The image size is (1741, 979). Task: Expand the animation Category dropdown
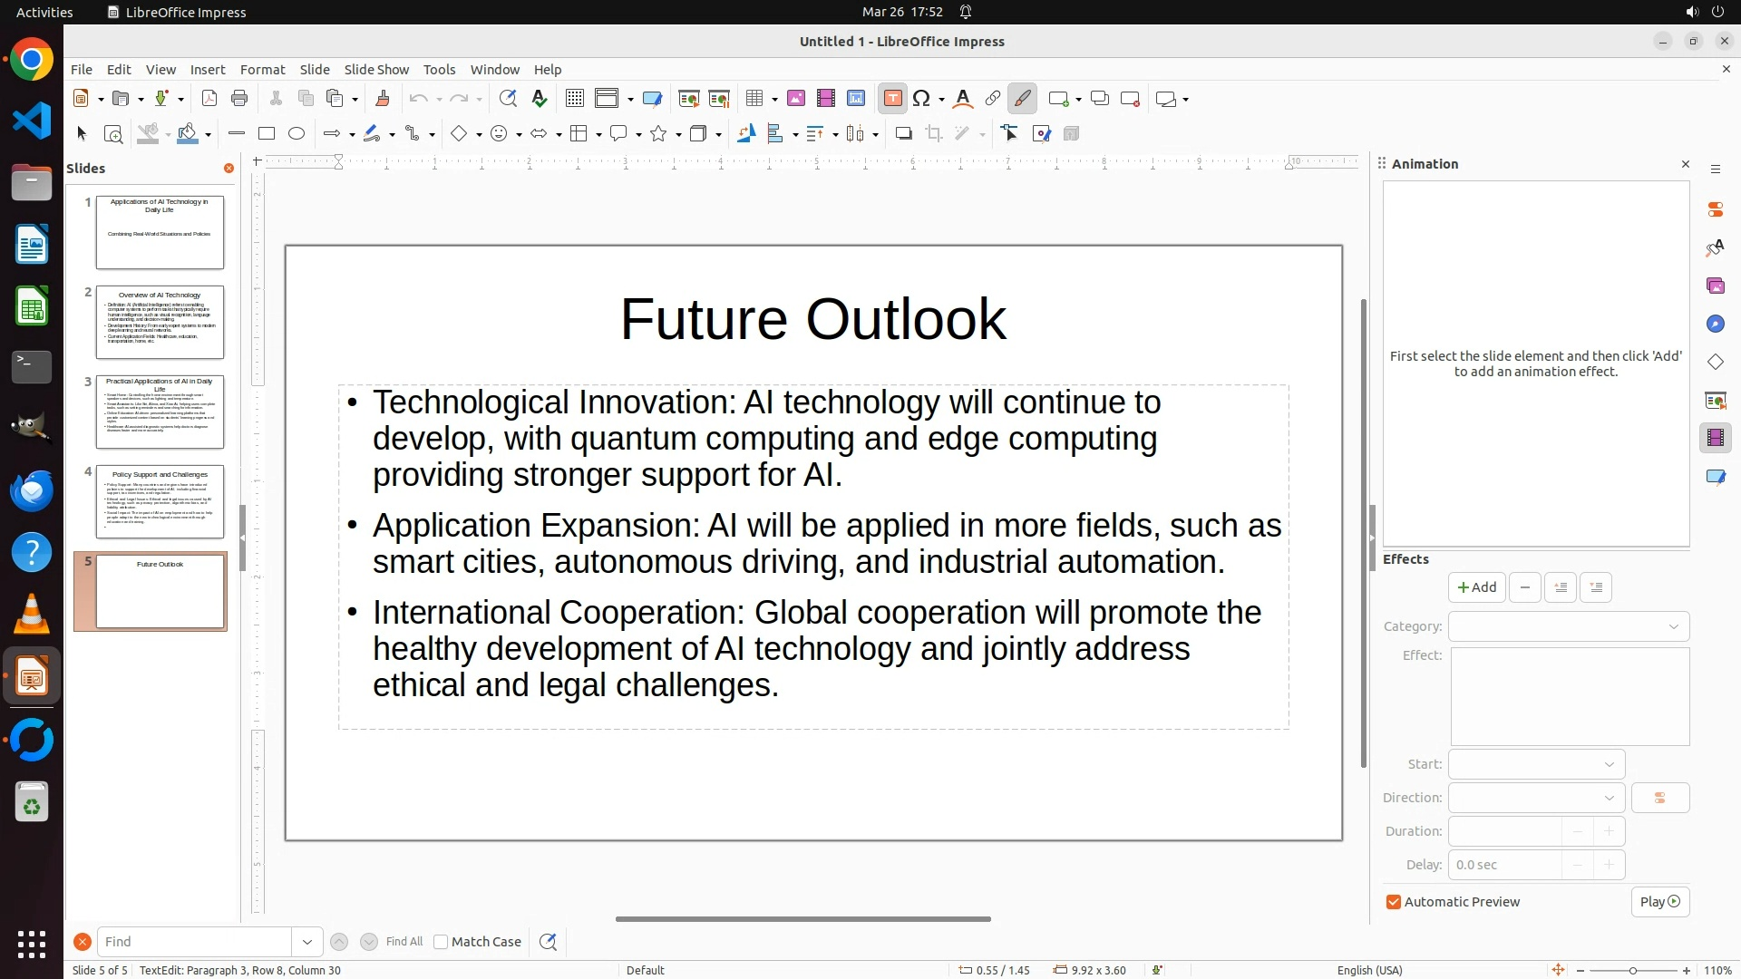coord(1673,626)
